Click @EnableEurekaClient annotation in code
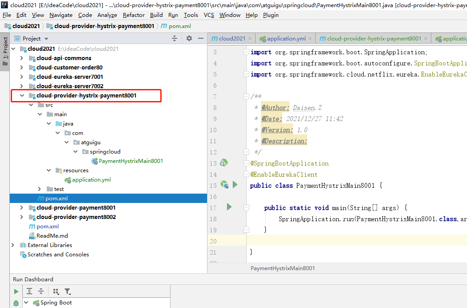Image resolution: width=467 pixels, height=308 pixels. [x=284, y=174]
